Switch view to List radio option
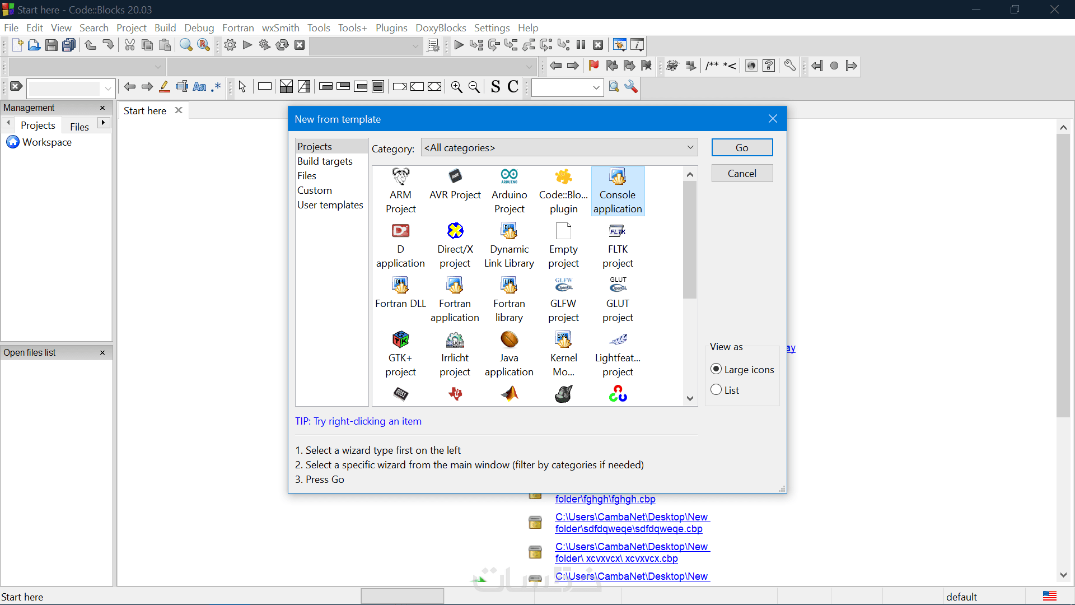 pyautogui.click(x=716, y=390)
